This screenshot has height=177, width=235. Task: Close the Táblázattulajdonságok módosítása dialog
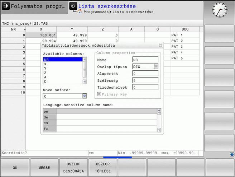click(160, 45)
